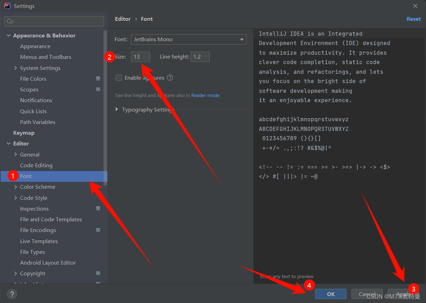This screenshot has height=303, width=426.
Task: Select Path Variables item
Action: tap(38, 122)
